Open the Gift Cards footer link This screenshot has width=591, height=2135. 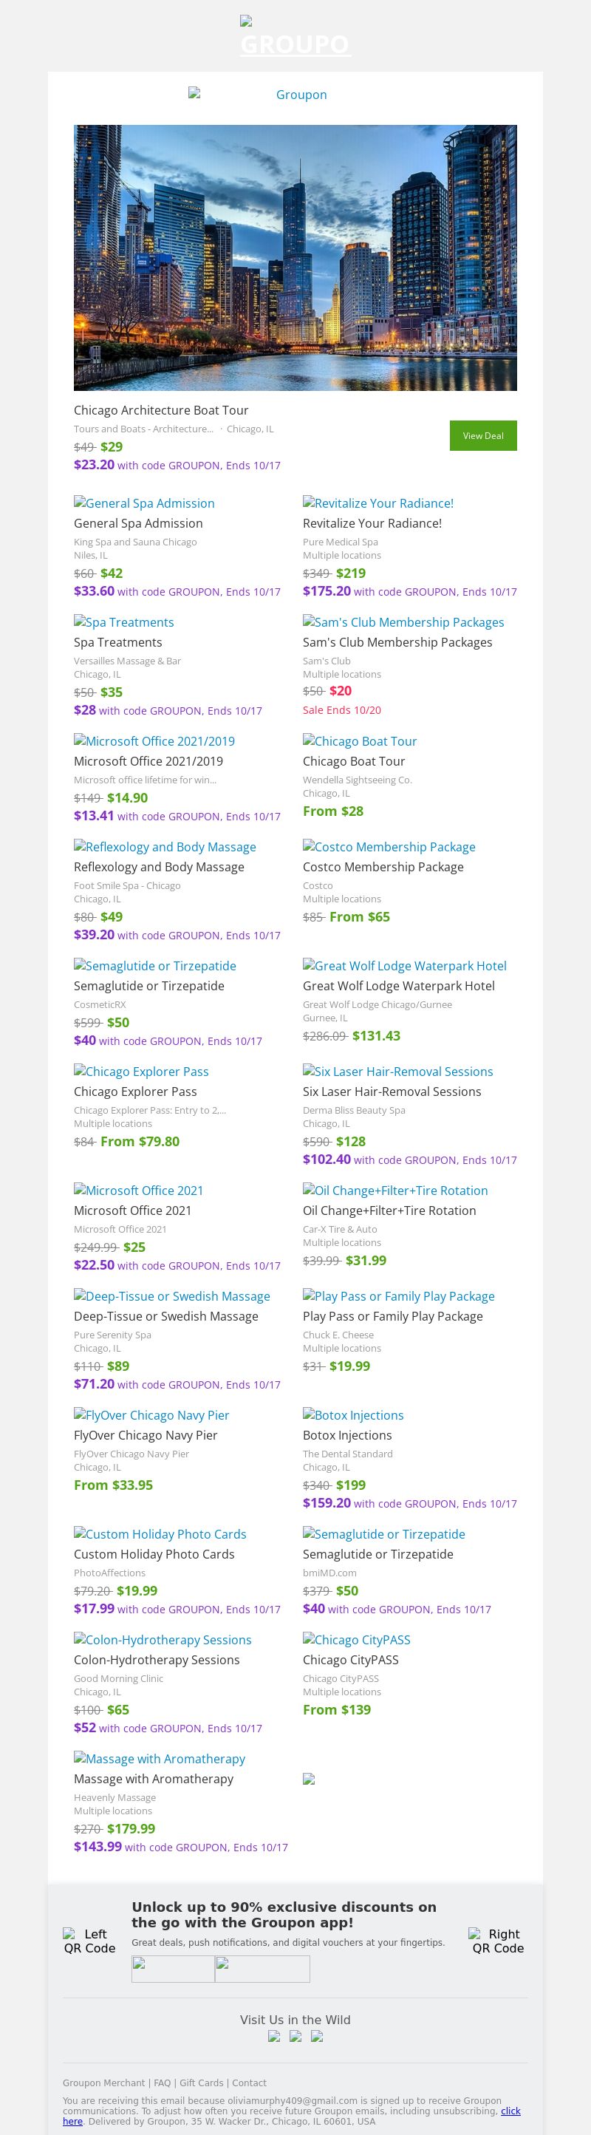point(202,2083)
